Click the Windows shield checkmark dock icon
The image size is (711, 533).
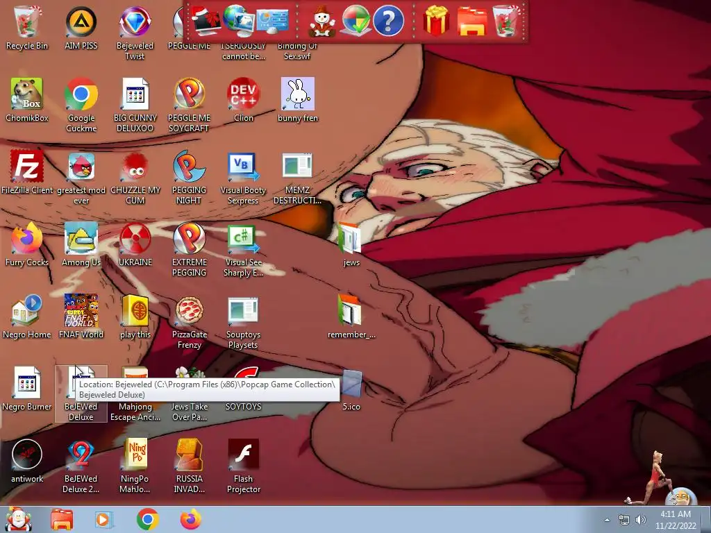[x=355, y=20]
